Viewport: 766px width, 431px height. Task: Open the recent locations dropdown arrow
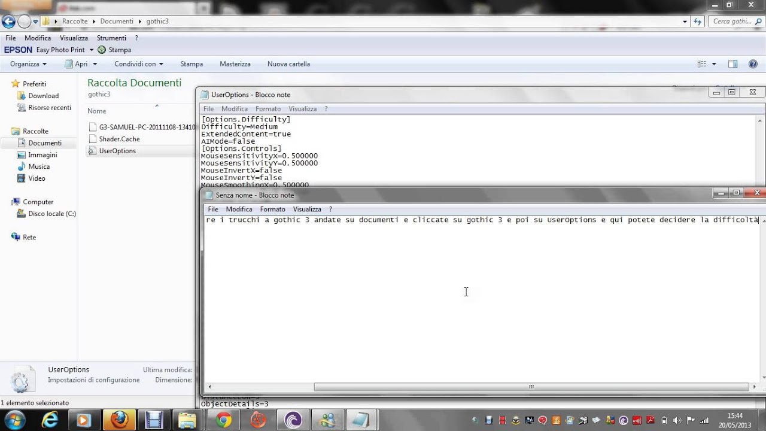coord(36,22)
